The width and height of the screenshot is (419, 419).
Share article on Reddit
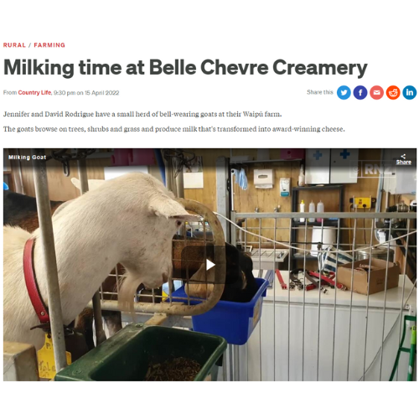(x=393, y=92)
